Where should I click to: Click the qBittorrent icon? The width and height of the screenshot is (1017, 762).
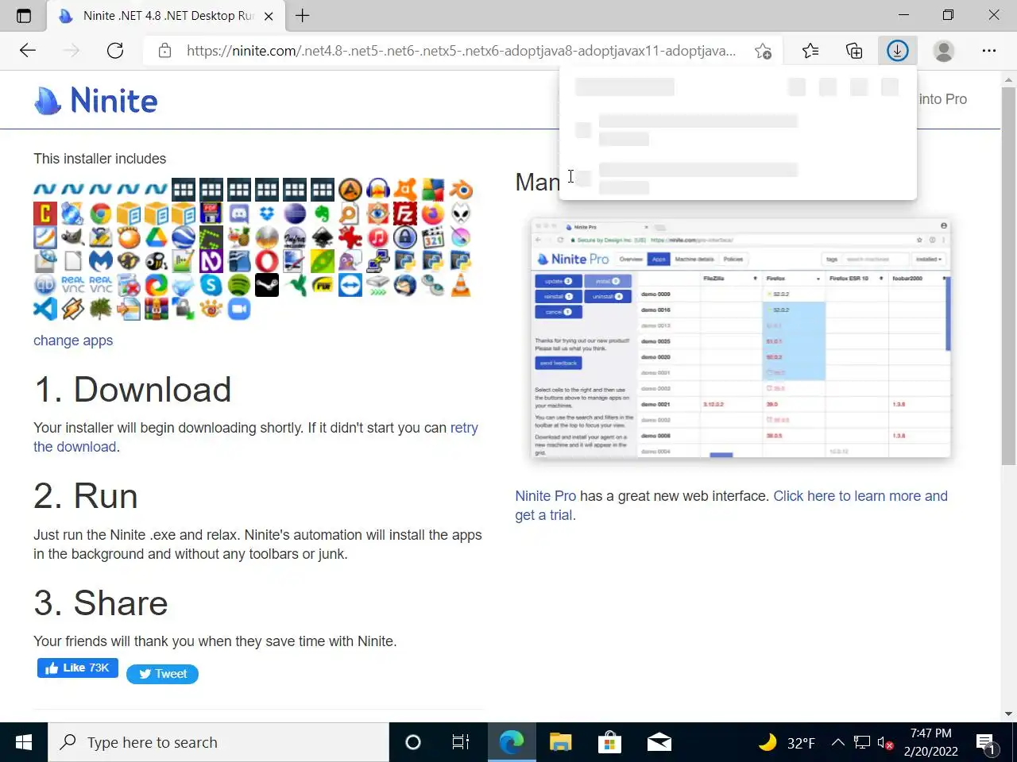coord(45,284)
